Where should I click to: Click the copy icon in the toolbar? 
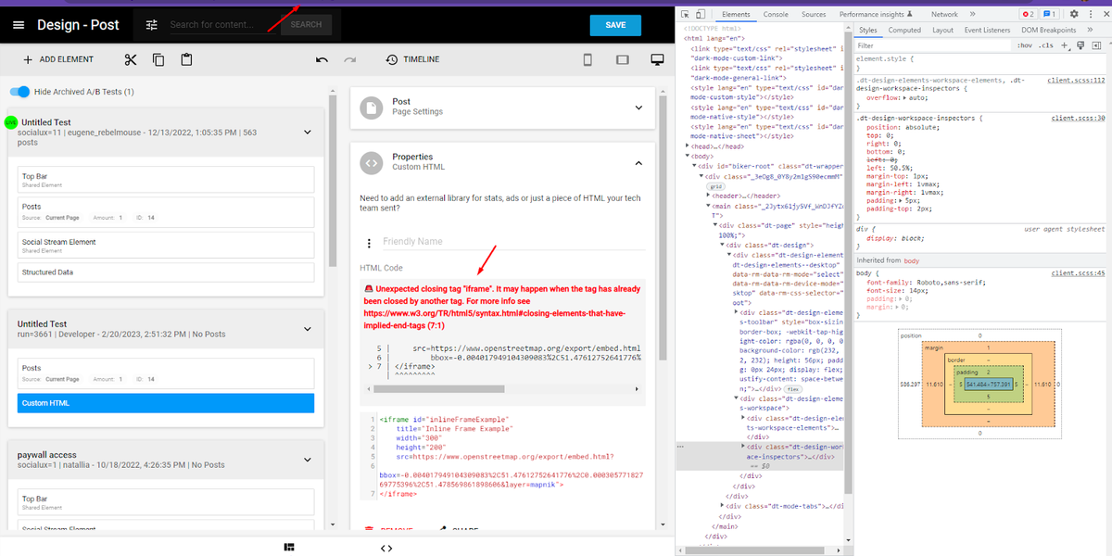point(158,59)
